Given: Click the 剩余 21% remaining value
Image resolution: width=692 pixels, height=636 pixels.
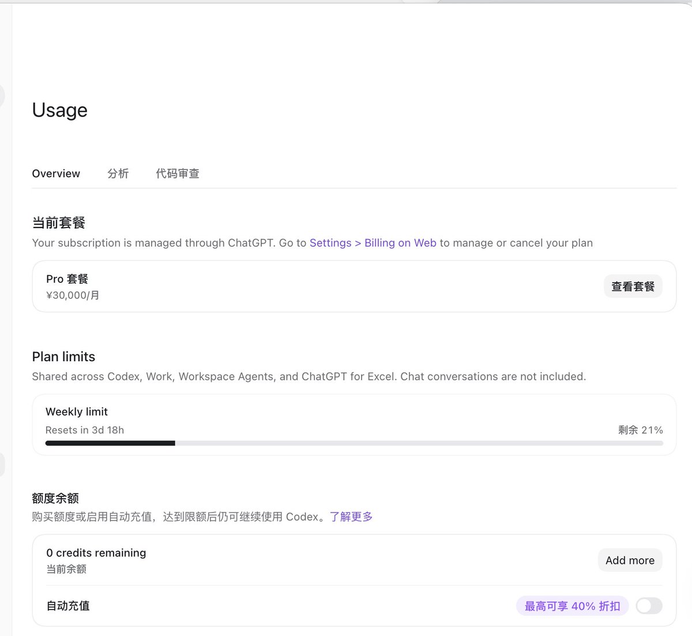Looking at the screenshot, I should 640,430.
